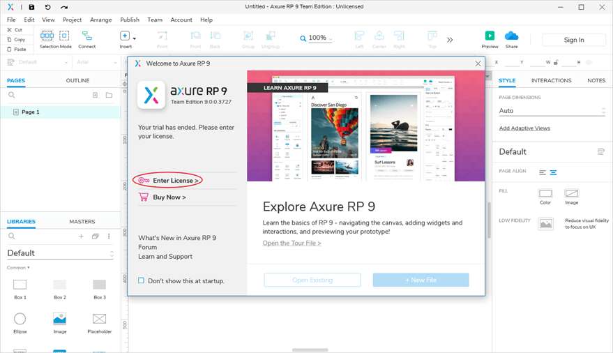Set page align to center
Viewport: 613px width, 353px height.
(x=554, y=172)
